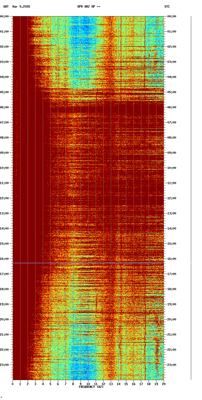Click the 14:00 time label on left axis

point(5,229)
